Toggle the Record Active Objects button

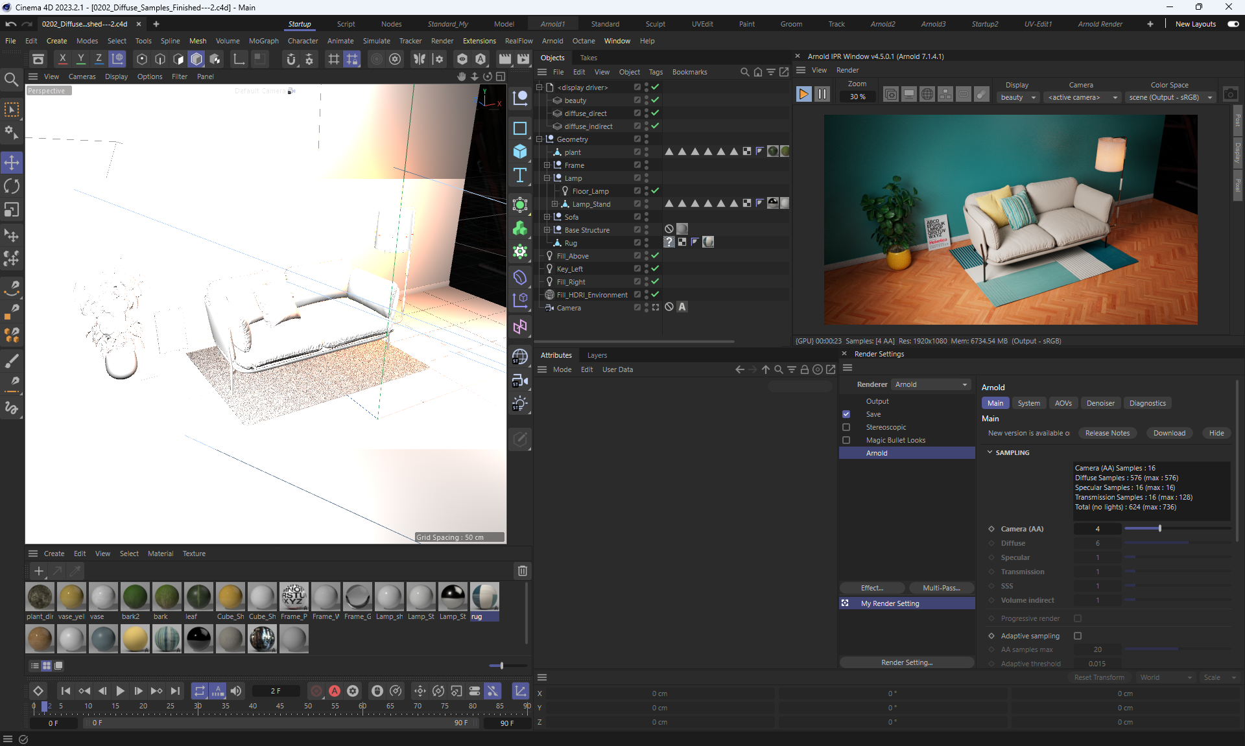316,691
